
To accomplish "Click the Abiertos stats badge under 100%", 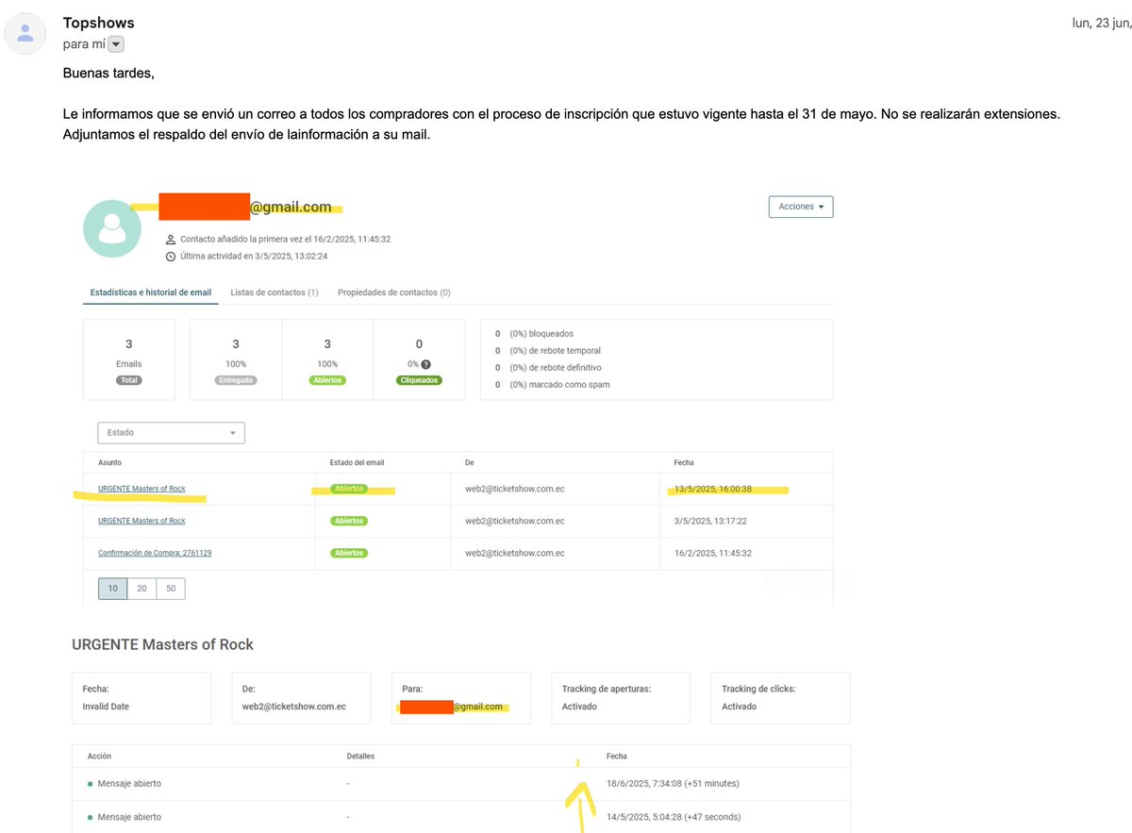I will point(327,380).
